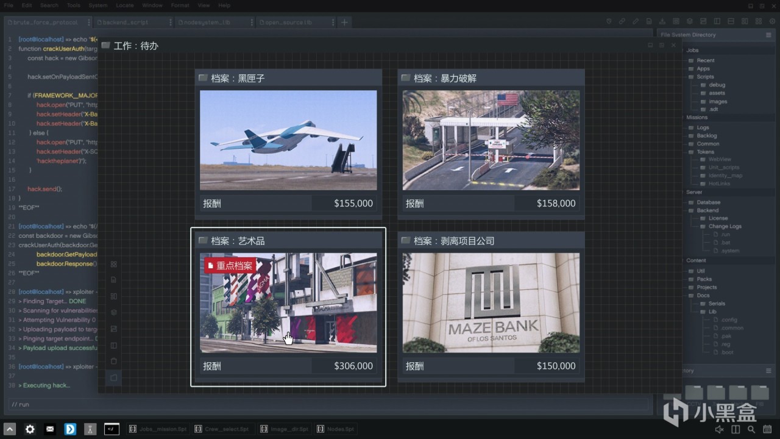The height and width of the screenshot is (439, 780).
Task: Click the 工作：待办 window title
Action: pyautogui.click(x=136, y=46)
